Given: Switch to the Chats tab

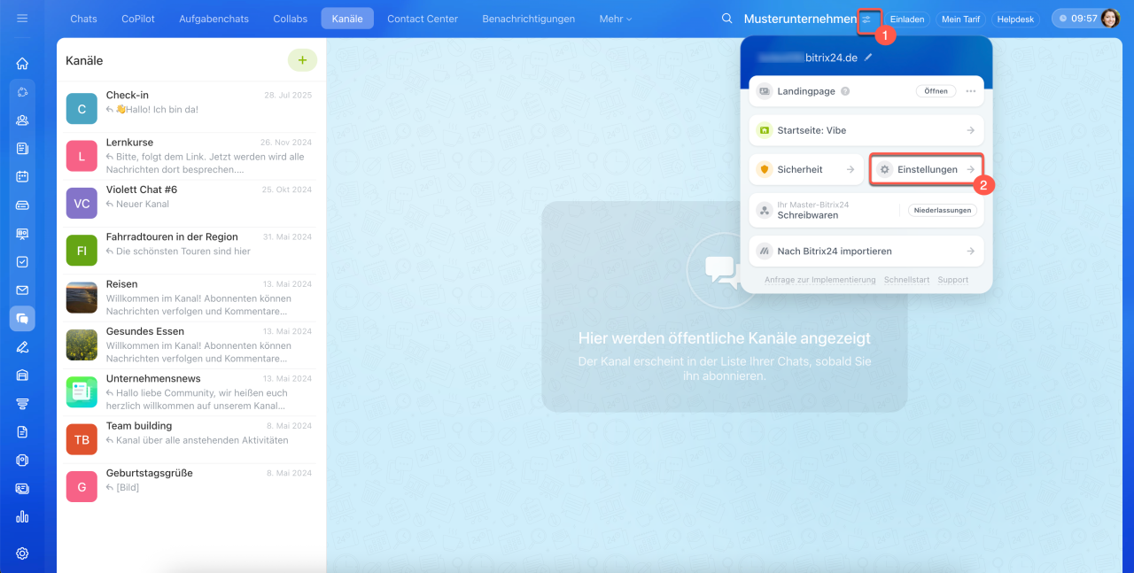Looking at the screenshot, I should 83,19.
